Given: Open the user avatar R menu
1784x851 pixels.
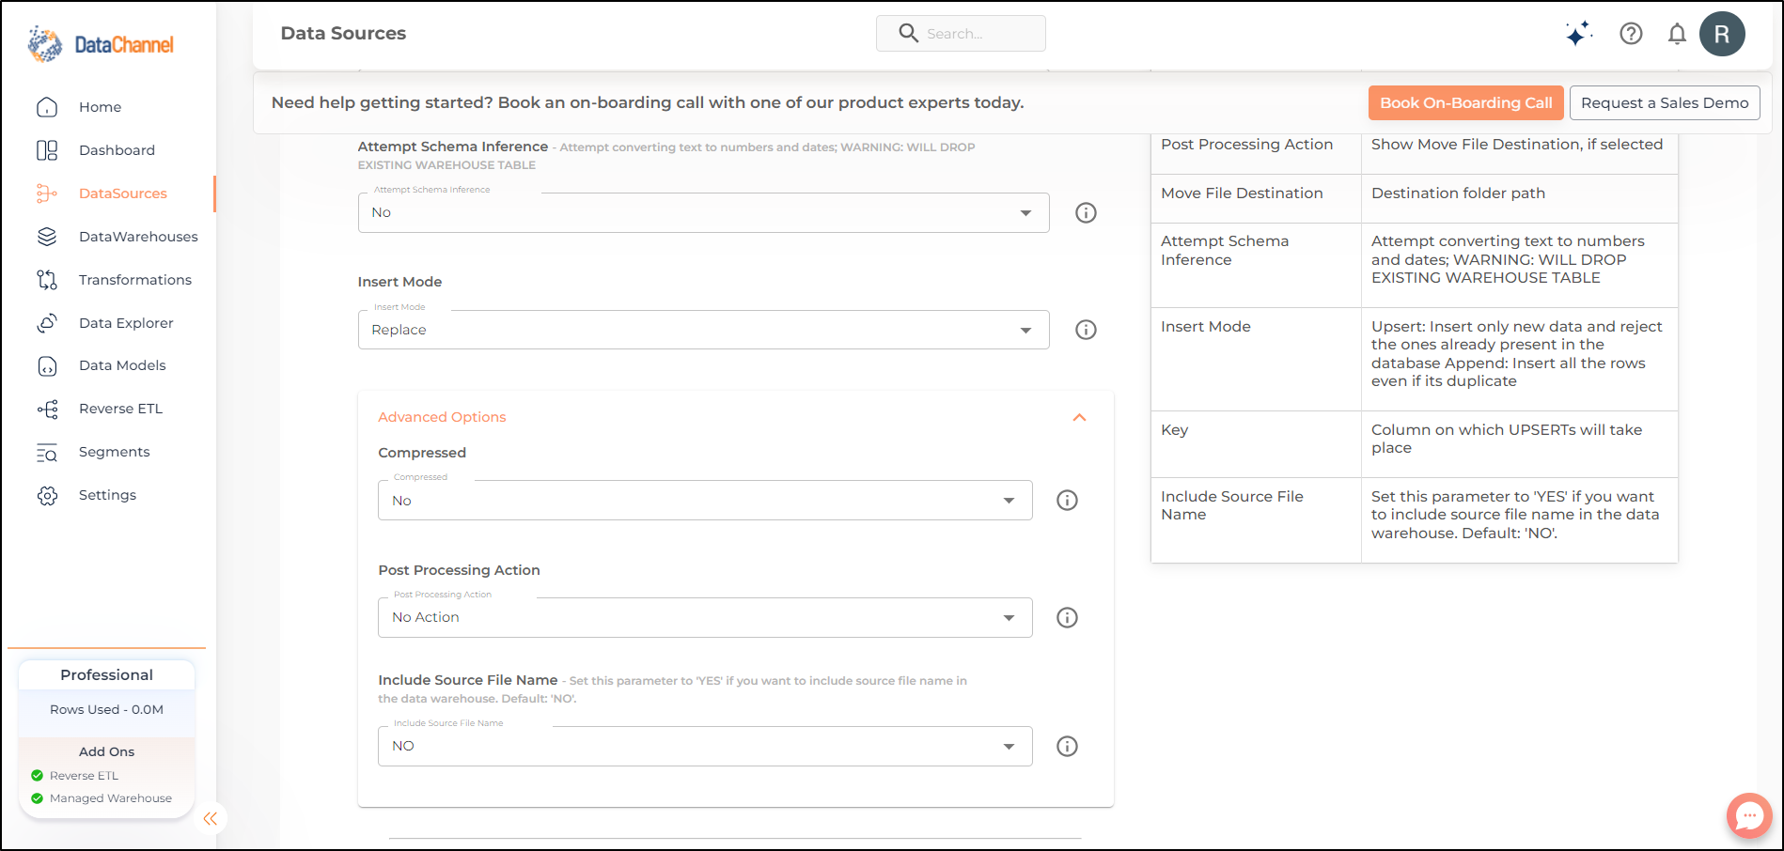Looking at the screenshot, I should coord(1722,34).
